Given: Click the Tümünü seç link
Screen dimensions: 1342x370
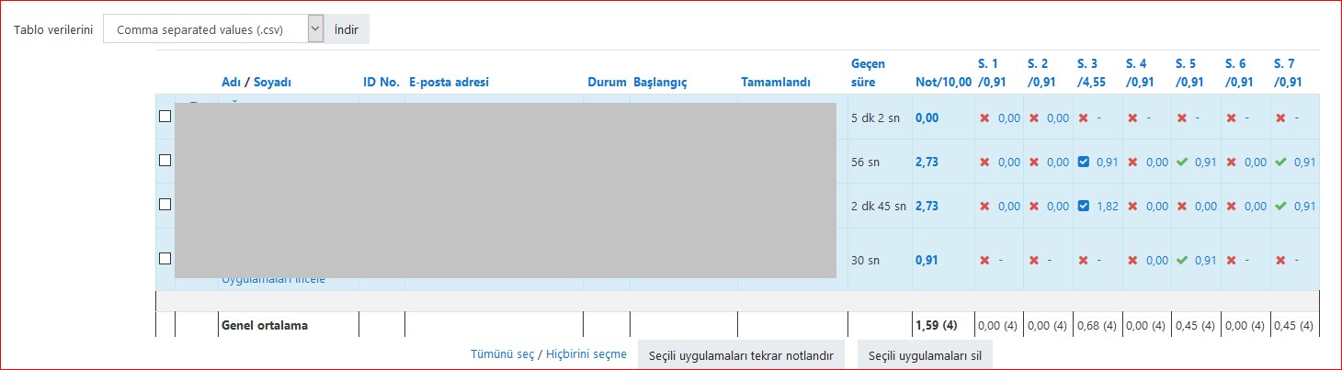Looking at the screenshot, I should point(502,354).
